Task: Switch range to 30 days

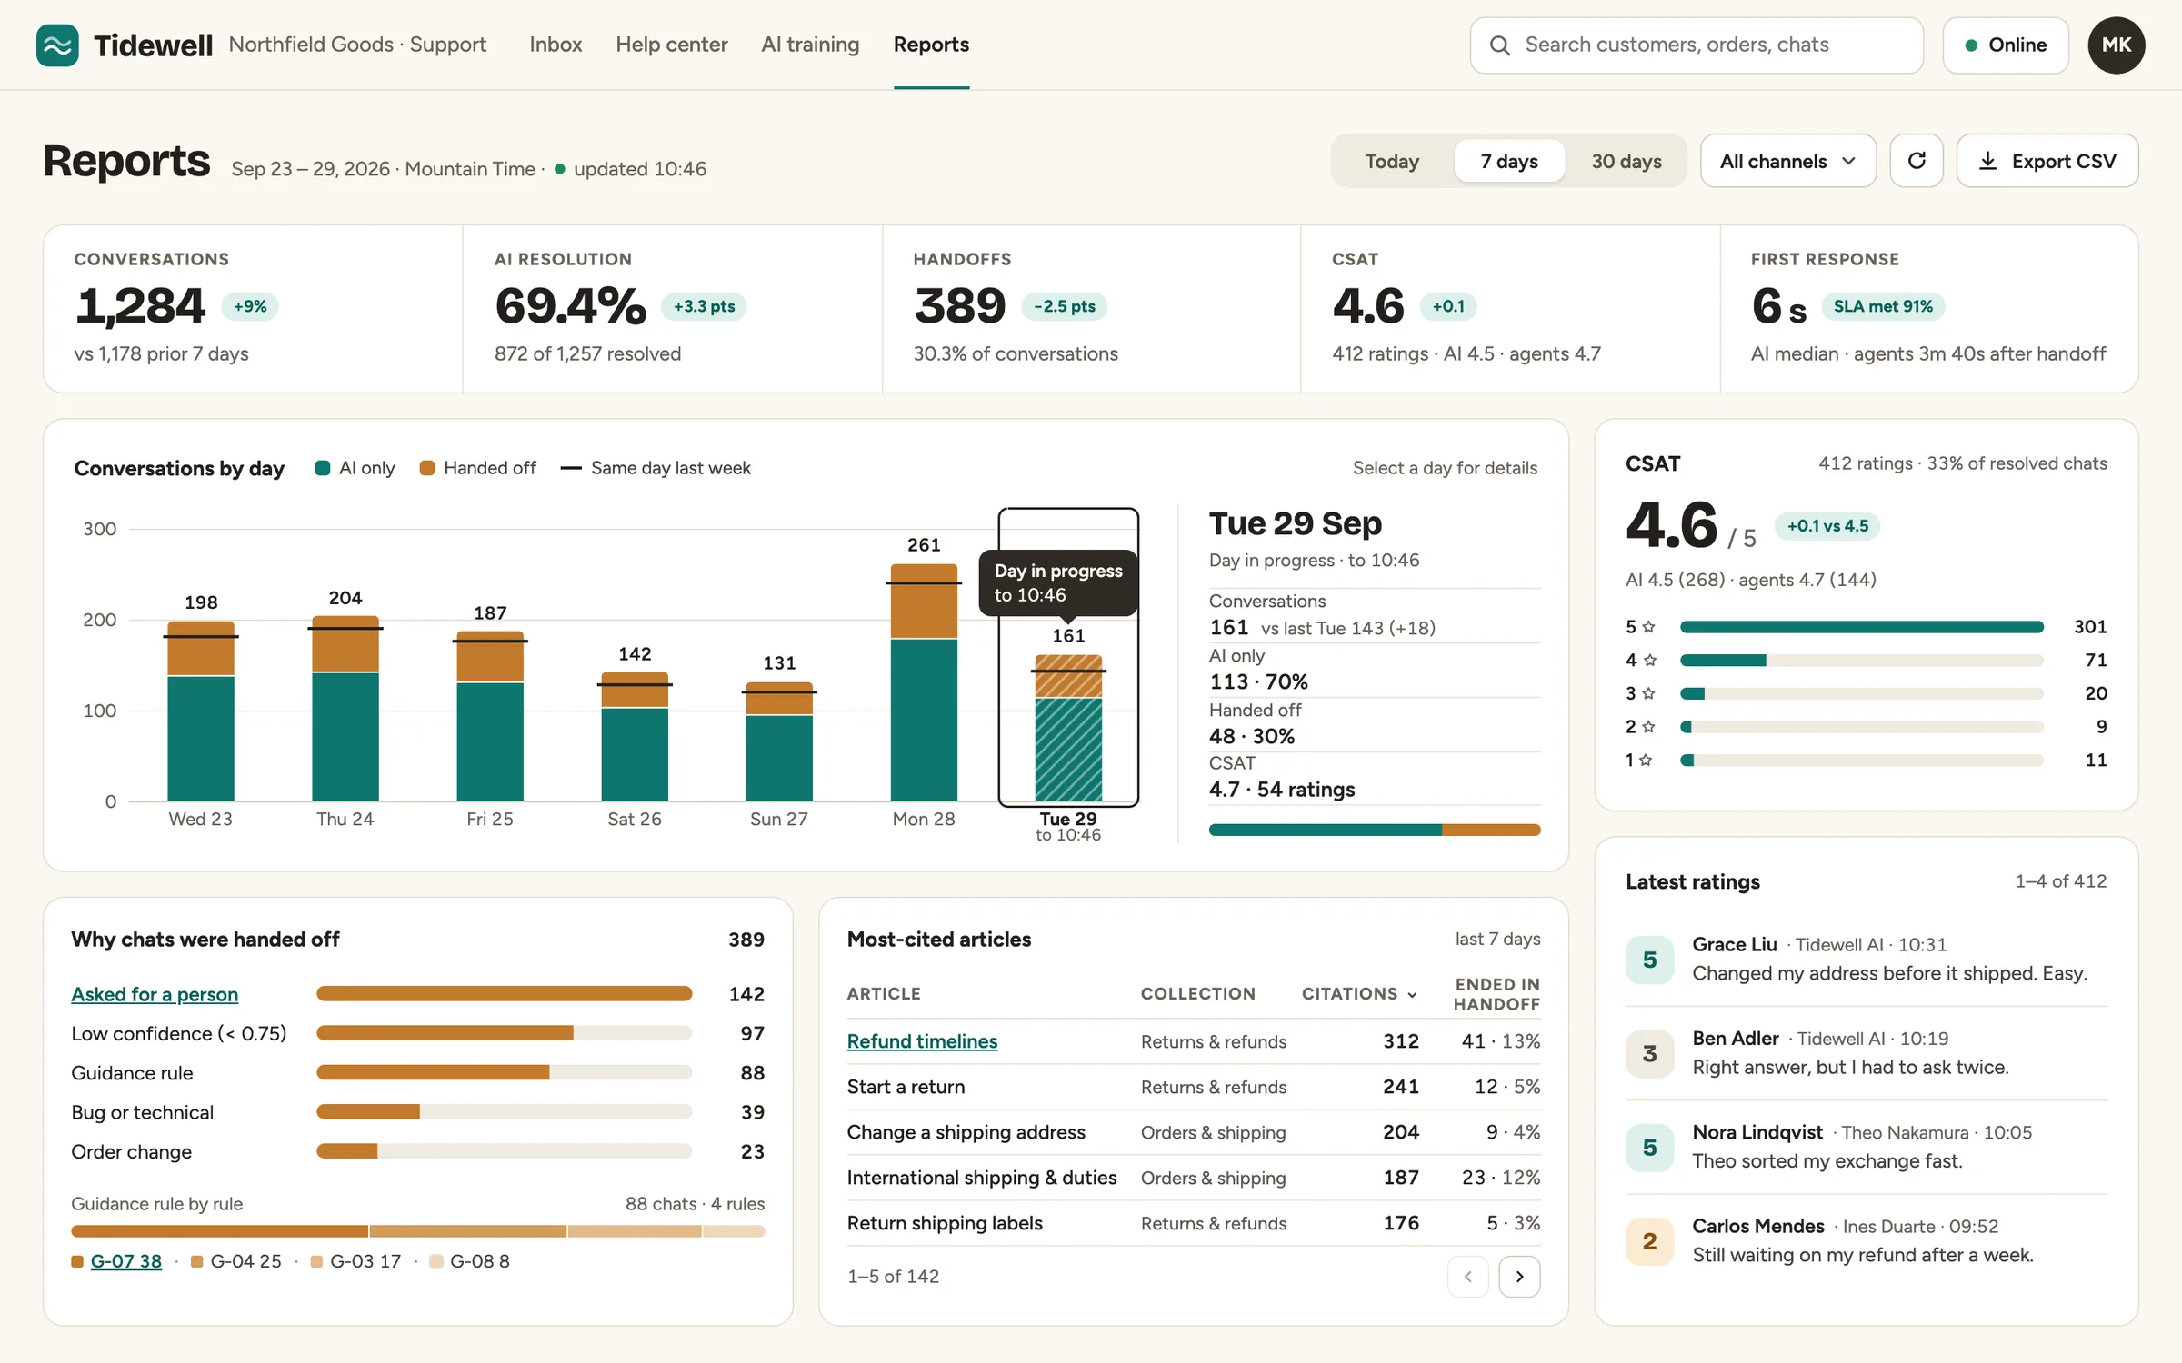Action: [x=1626, y=161]
